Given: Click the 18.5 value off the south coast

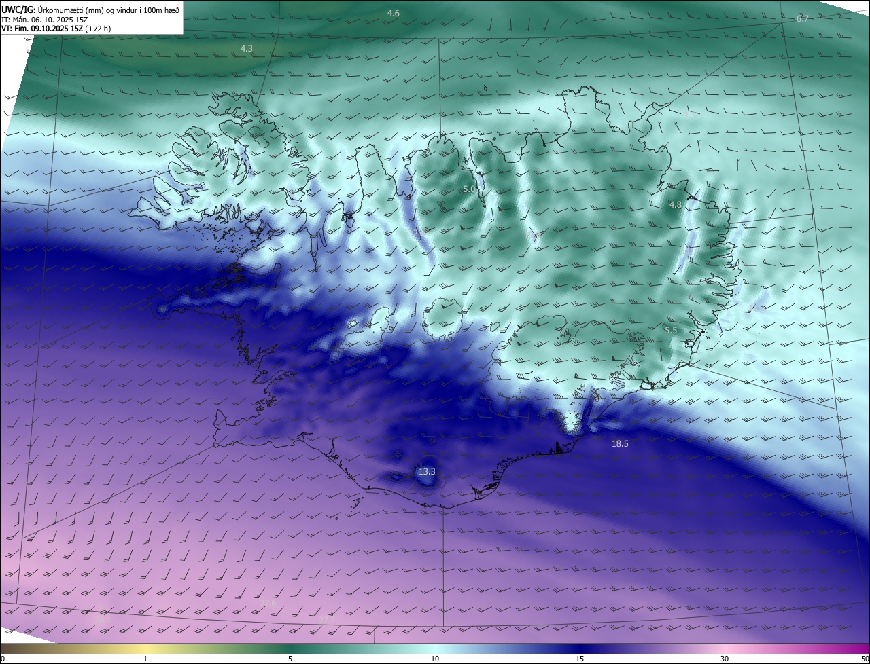Looking at the screenshot, I should [620, 443].
